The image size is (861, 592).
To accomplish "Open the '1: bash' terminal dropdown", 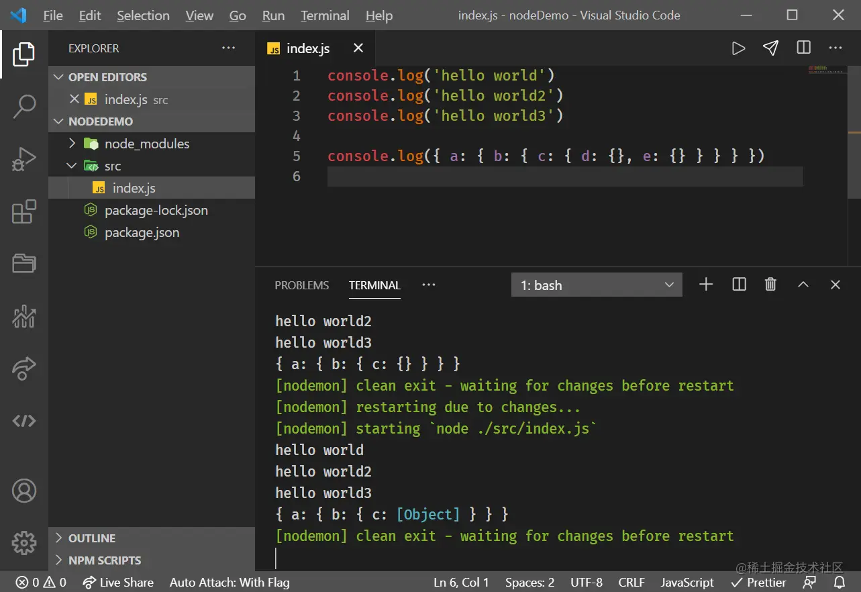I will coord(597,285).
